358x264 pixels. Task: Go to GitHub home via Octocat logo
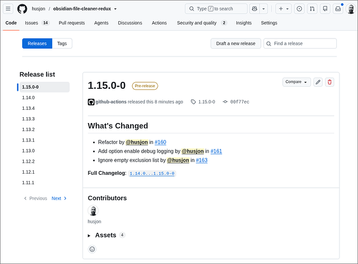(x=22, y=9)
